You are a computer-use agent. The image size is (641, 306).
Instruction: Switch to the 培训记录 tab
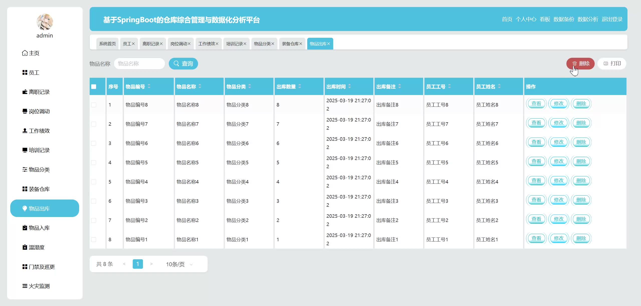point(234,44)
